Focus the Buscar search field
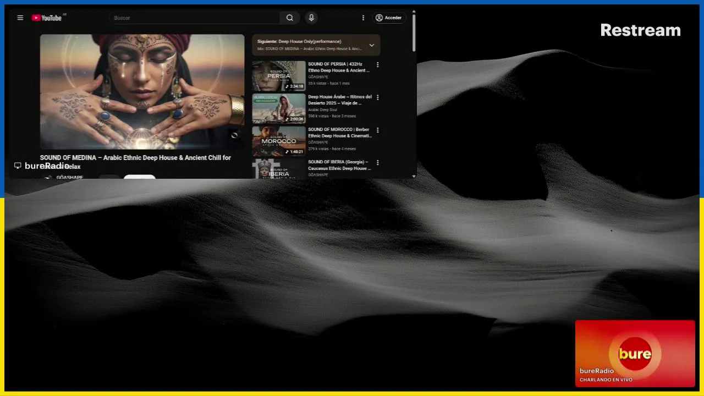Image resolution: width=704 pixels, height=396 pixels. pyautogui.click(x=194, y=18)
